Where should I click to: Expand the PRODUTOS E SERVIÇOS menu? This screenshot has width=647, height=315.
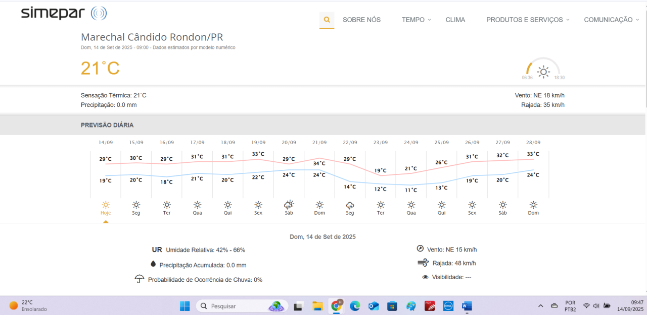click(x=527, y=20)
